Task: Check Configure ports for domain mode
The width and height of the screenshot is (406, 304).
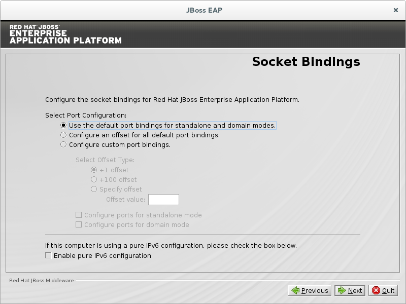Action: coord(79,224)
